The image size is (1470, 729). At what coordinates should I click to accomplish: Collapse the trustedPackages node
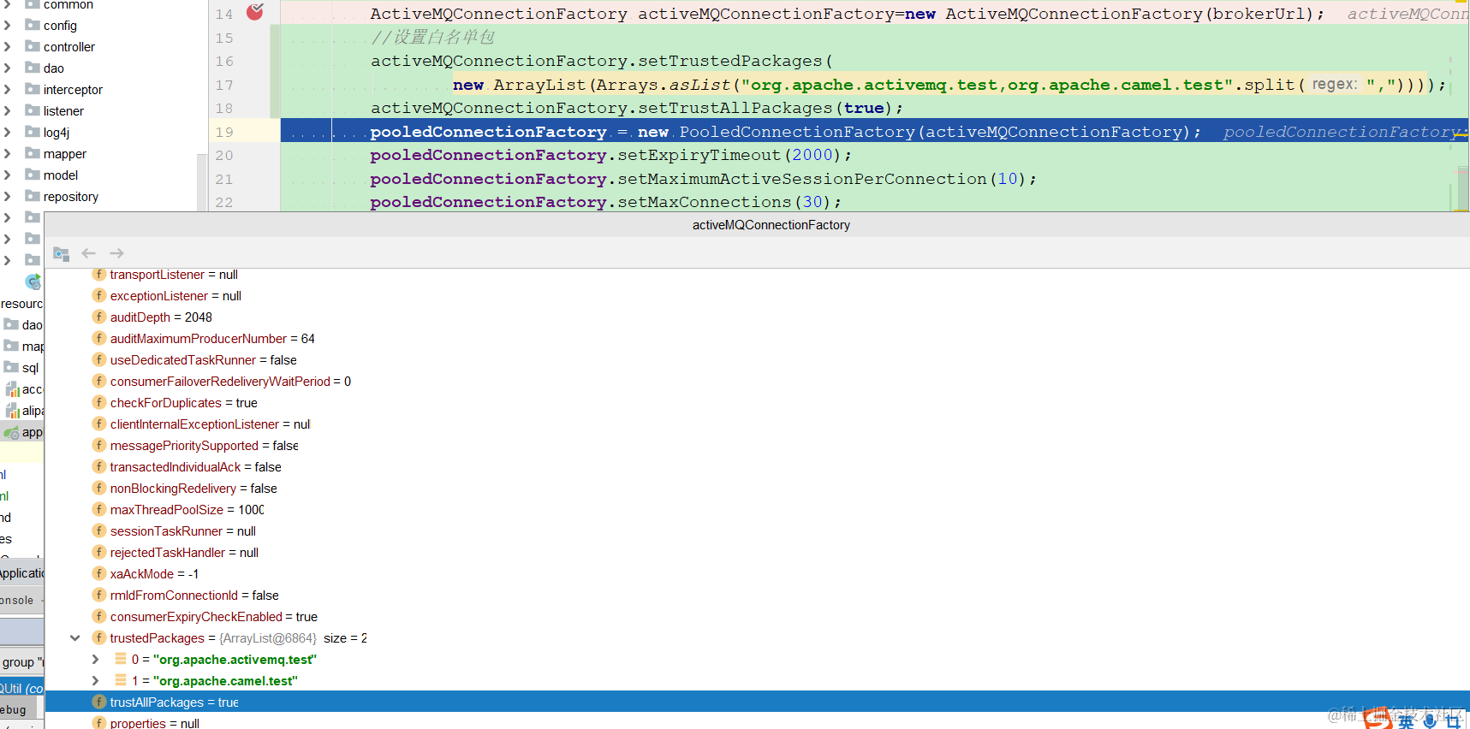coord(75,638)
